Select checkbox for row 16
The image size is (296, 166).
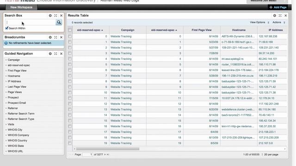tap(70, 126)
